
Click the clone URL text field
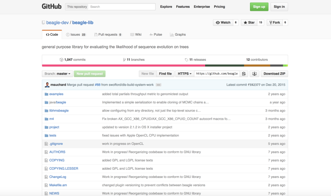tap(217, 74)
